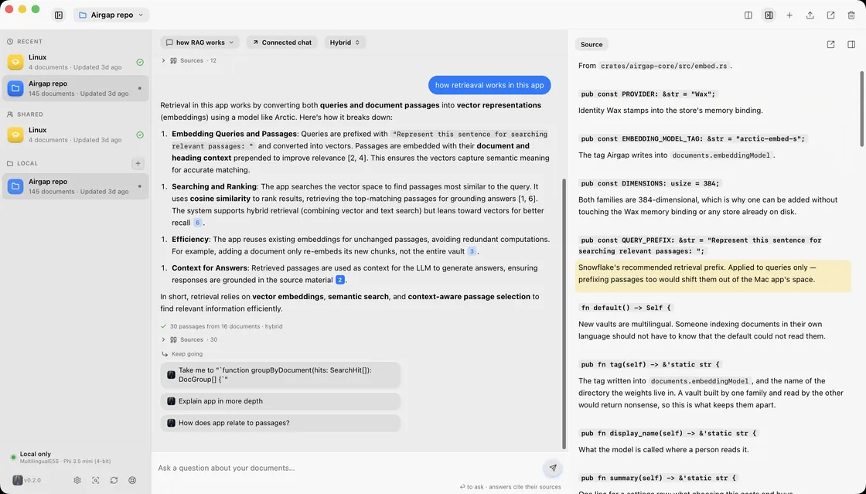Click code line 'pub const EMBEDDING_MODEL_TAG'
This screenshot has height=494, width=866.
tap(693, 138)
